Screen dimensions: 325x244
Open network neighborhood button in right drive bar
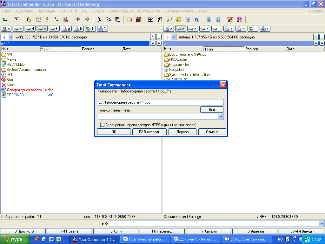[265, 29]
